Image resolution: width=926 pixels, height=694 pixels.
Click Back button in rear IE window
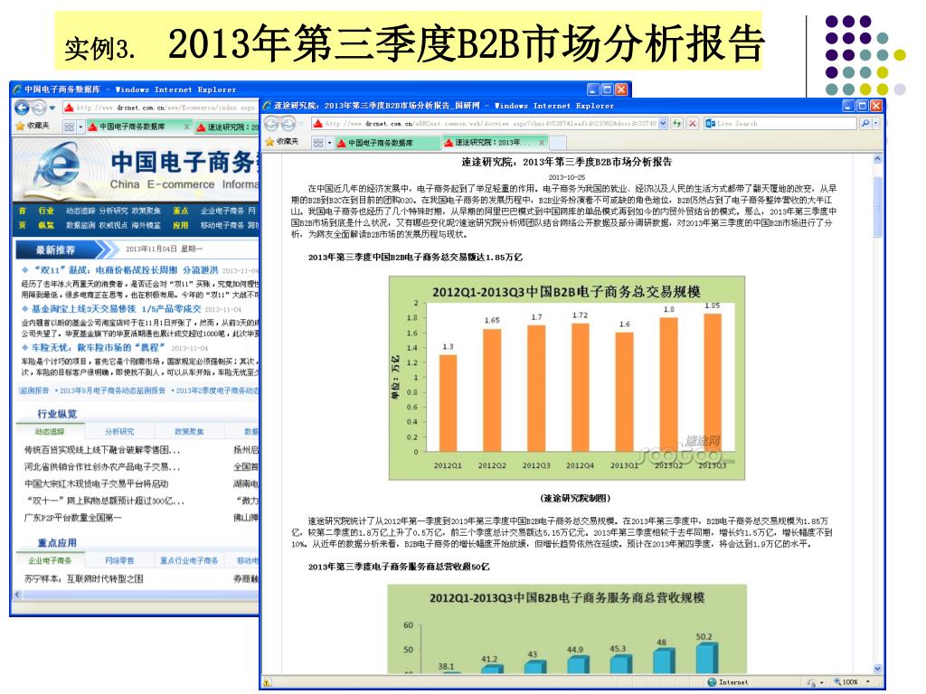[22, 108]
